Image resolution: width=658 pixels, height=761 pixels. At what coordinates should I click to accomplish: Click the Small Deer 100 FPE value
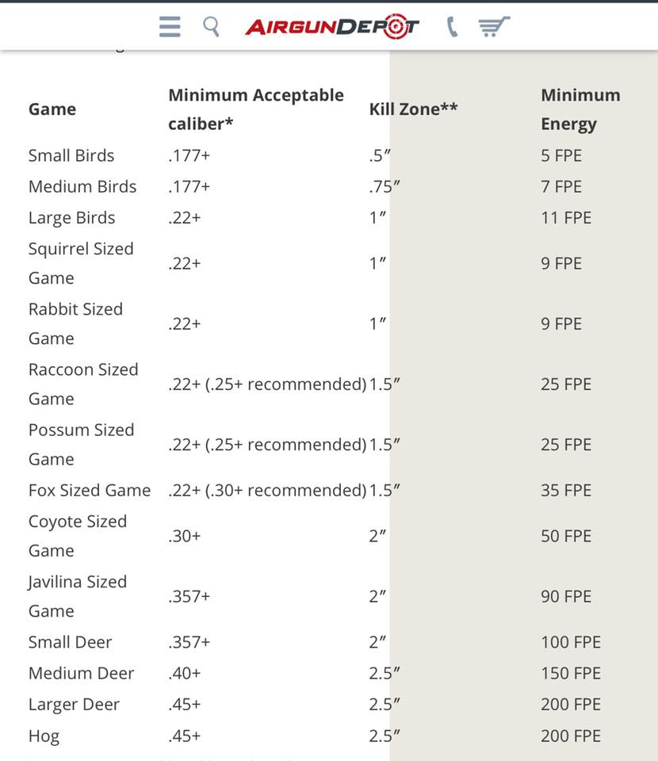pos(571,642)
